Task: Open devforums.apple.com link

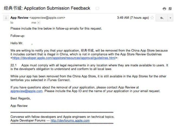Action: [70, 120]
